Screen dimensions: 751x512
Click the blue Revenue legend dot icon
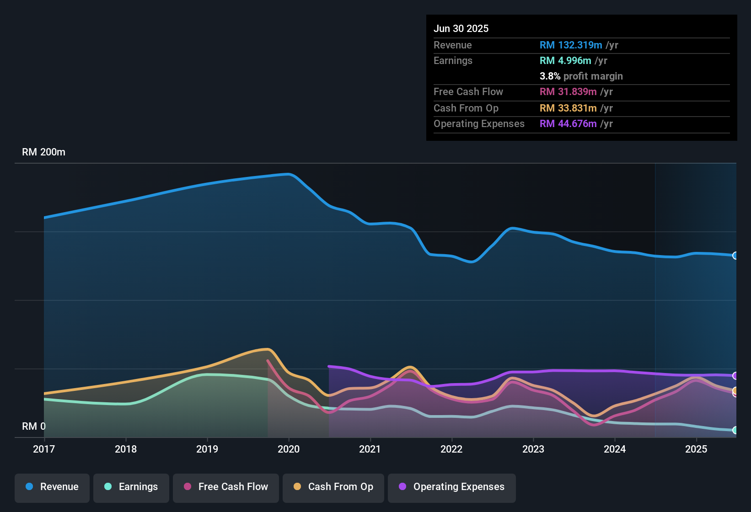(29, 487)
